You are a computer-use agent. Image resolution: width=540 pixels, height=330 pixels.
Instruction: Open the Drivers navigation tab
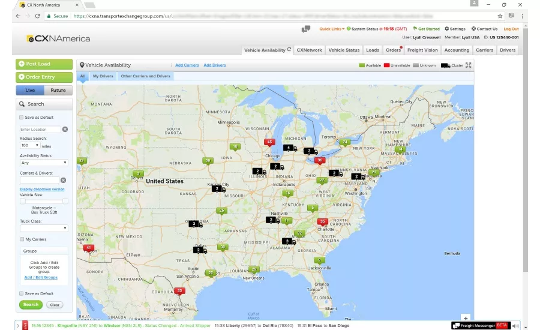pyautogui.click(x=508, y=50)
